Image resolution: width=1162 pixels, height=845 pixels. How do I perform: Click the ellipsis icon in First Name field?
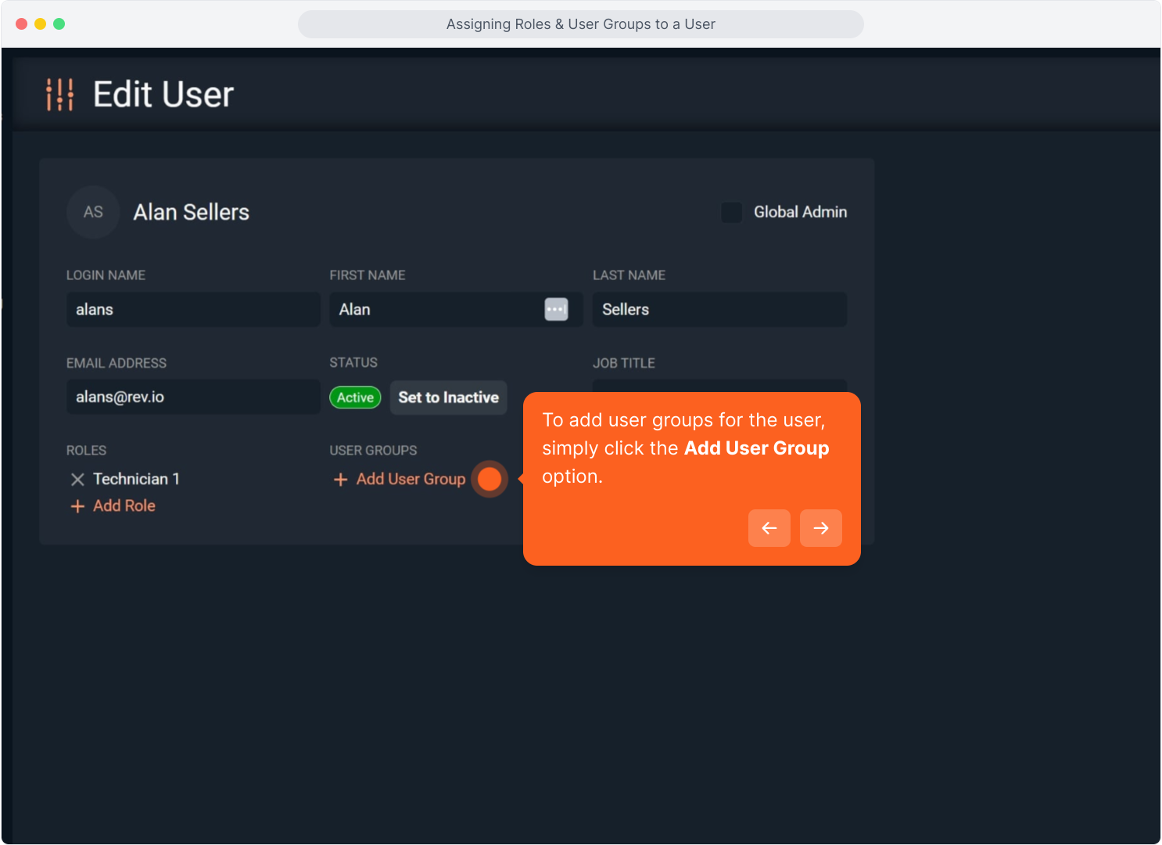pyautogui.click(x=556, y=310)
